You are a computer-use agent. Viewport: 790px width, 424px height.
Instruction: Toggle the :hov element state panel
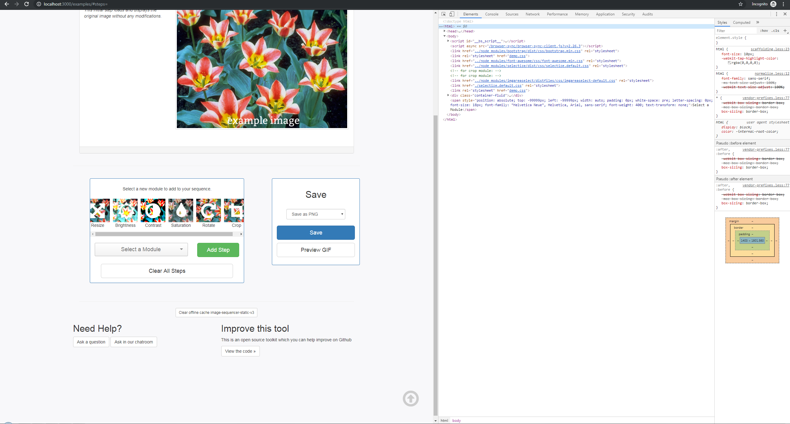pyautogui.click(x=764, y=31)
